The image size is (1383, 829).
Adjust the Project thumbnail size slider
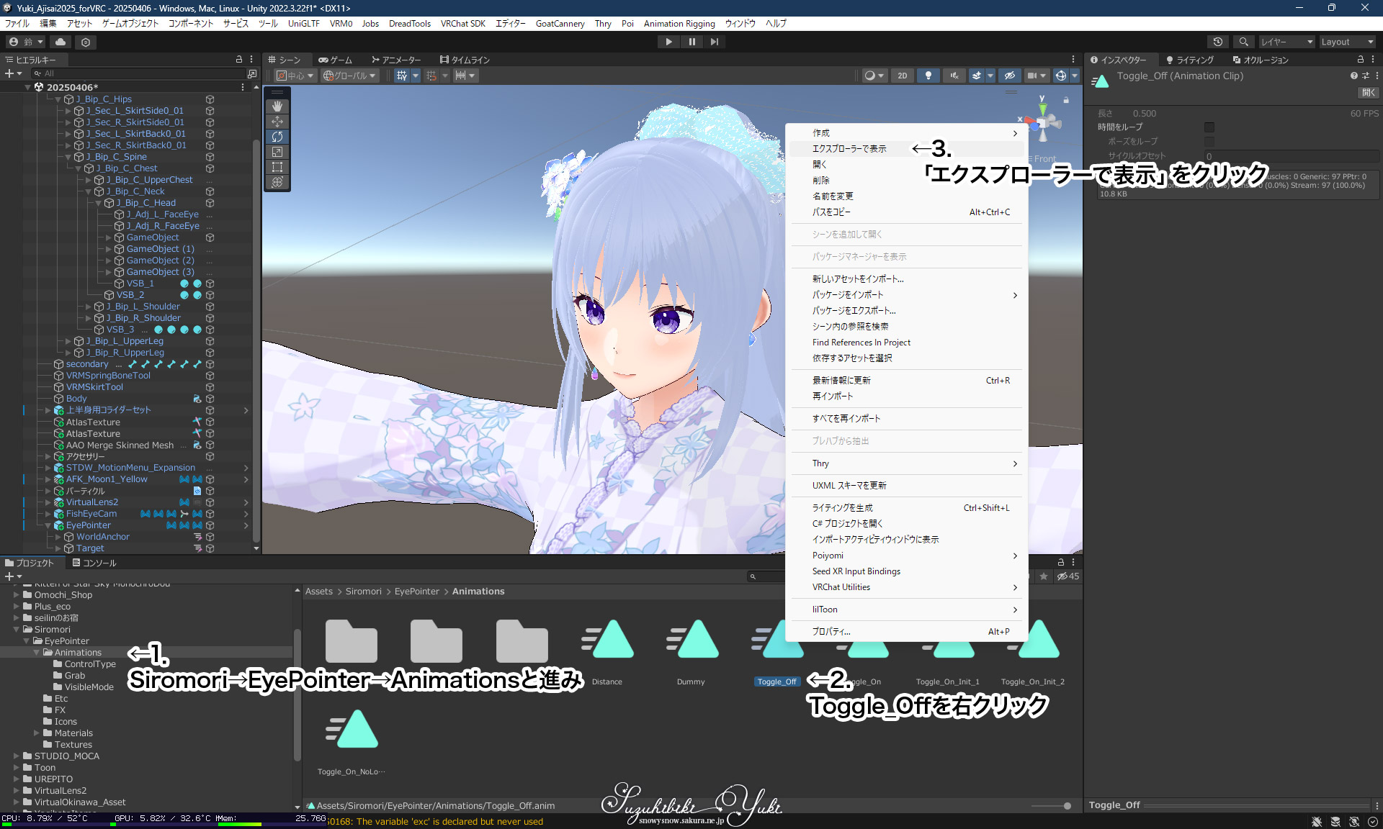coord(1052,806)
